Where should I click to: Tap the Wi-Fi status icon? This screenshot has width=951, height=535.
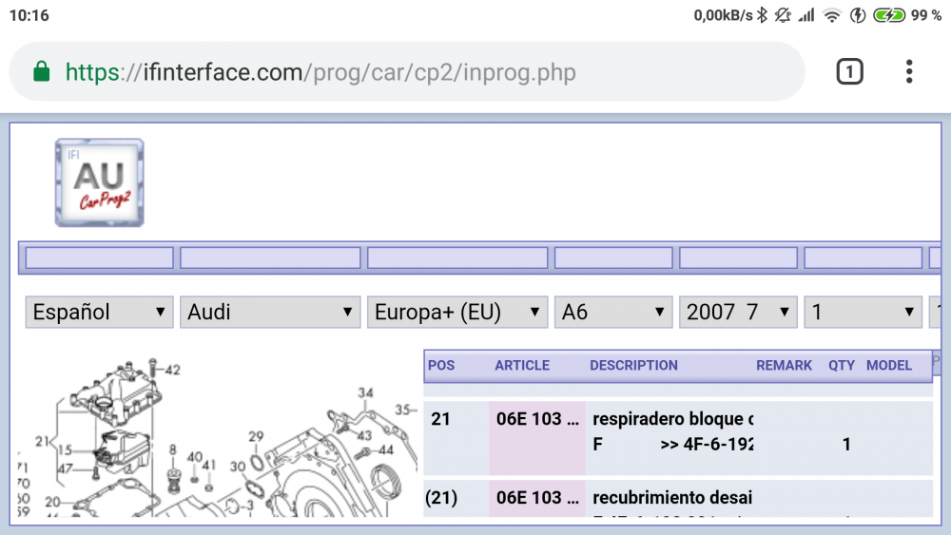pyautogui.click(x=832, y=15)
